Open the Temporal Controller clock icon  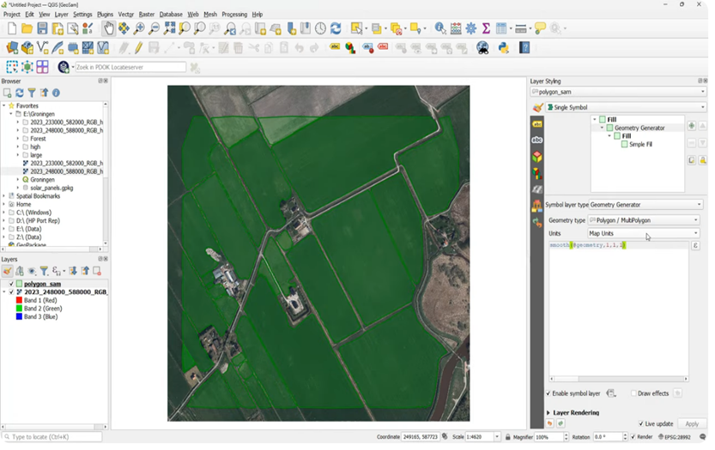[x=320, y=28]
